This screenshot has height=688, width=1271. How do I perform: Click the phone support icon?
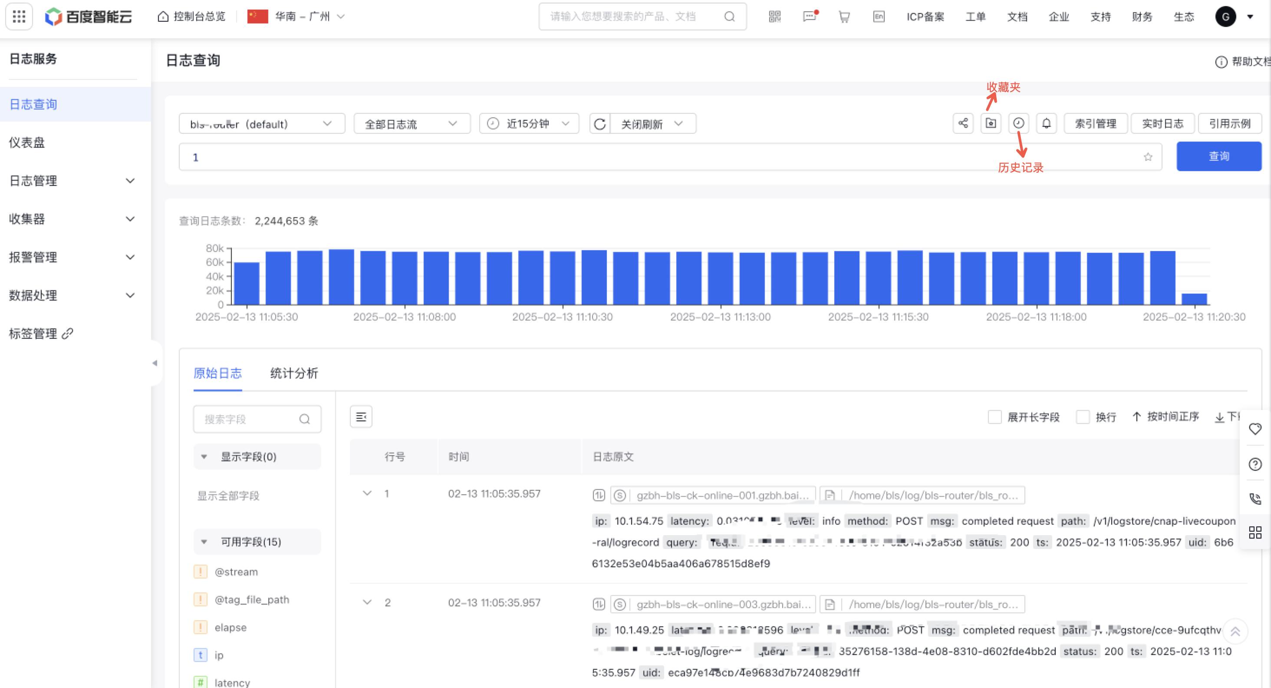pos(1255,499)
